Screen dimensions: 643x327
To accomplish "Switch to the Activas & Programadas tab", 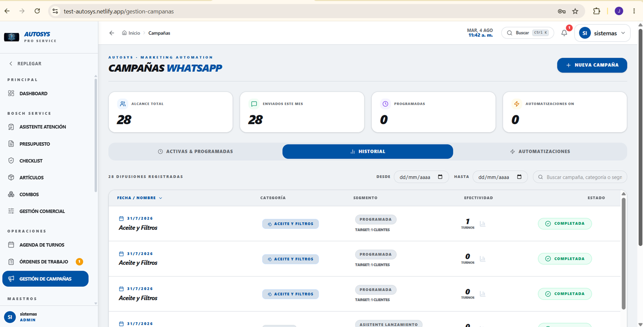I will coord(195,152).
